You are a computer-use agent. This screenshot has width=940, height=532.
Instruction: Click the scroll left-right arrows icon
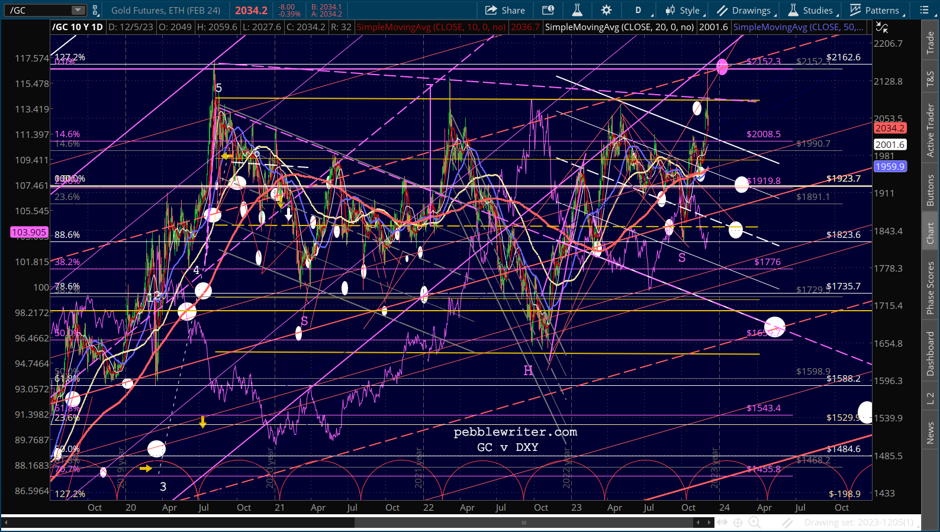click(x=722, y=522)
